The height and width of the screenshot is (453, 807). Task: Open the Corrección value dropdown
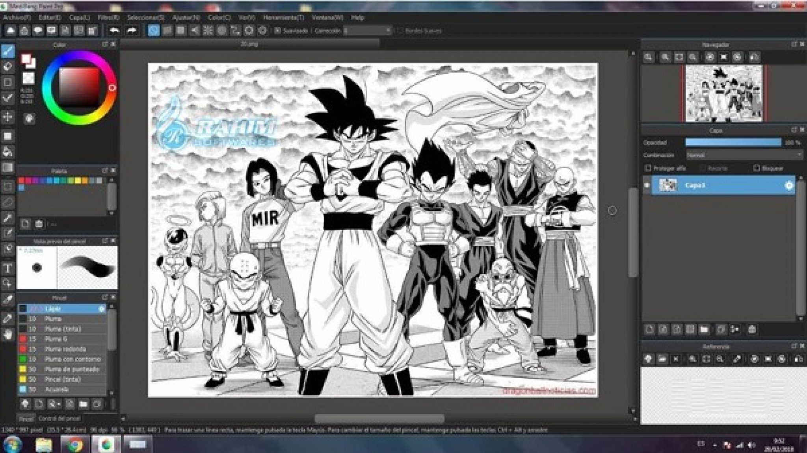click(x=388, y=30)
